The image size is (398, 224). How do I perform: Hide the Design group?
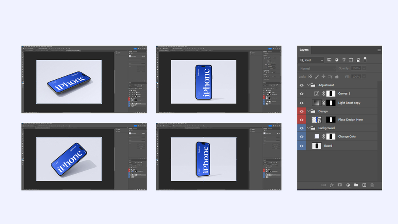click(x=301, y=111)
